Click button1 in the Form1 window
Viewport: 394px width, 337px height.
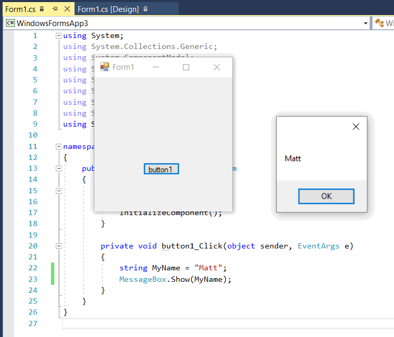coord(162,169)
